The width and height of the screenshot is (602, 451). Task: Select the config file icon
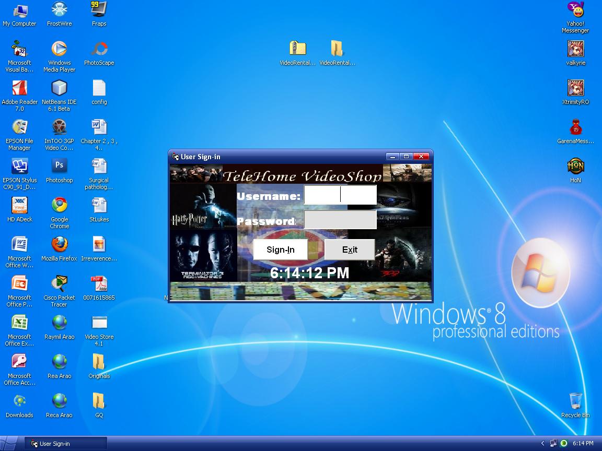pyautogui.click(x=99, y=92)
